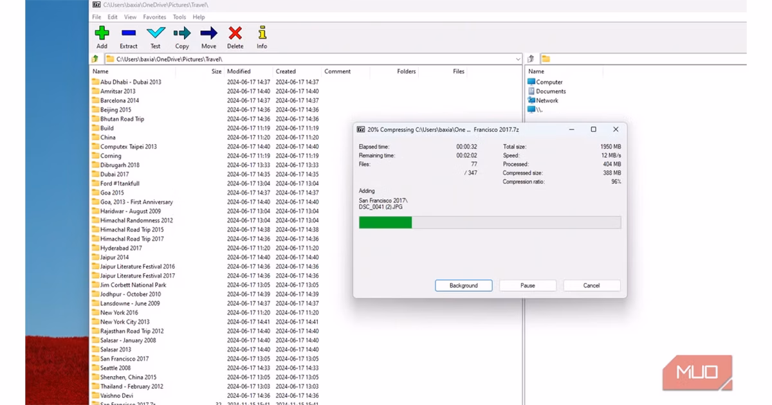Select the Salasar - January 2008 folder name
The width and height of the screenshot is (772, 405).
[x=128, y=340]
